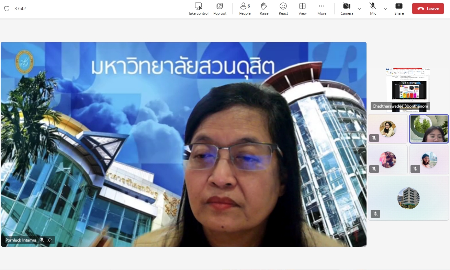Click the Share screen icon

pyautogui.click(x=399, y=6)
